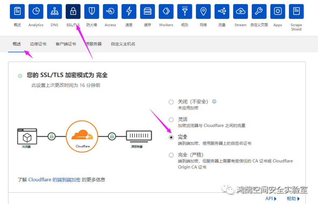Switch to the 源服务器 tab
Screen dimensions: 318x204
click(x=94, y=44)
